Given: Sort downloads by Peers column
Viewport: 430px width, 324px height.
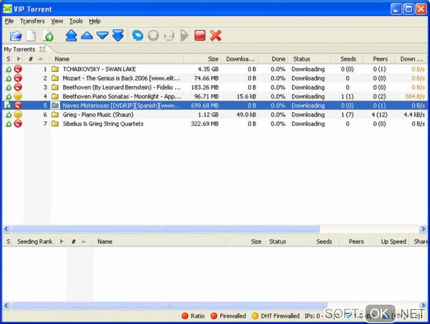Looking at the screenshot, I should point(380,59).
